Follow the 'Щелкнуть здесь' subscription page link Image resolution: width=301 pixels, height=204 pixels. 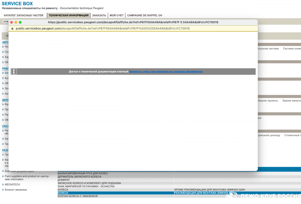point(166,72)
